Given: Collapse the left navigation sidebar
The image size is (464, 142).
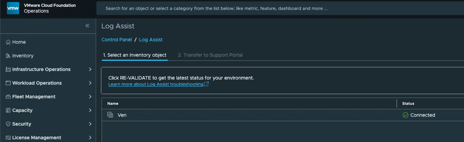Looking at the screenshot, I should point(87,26).
